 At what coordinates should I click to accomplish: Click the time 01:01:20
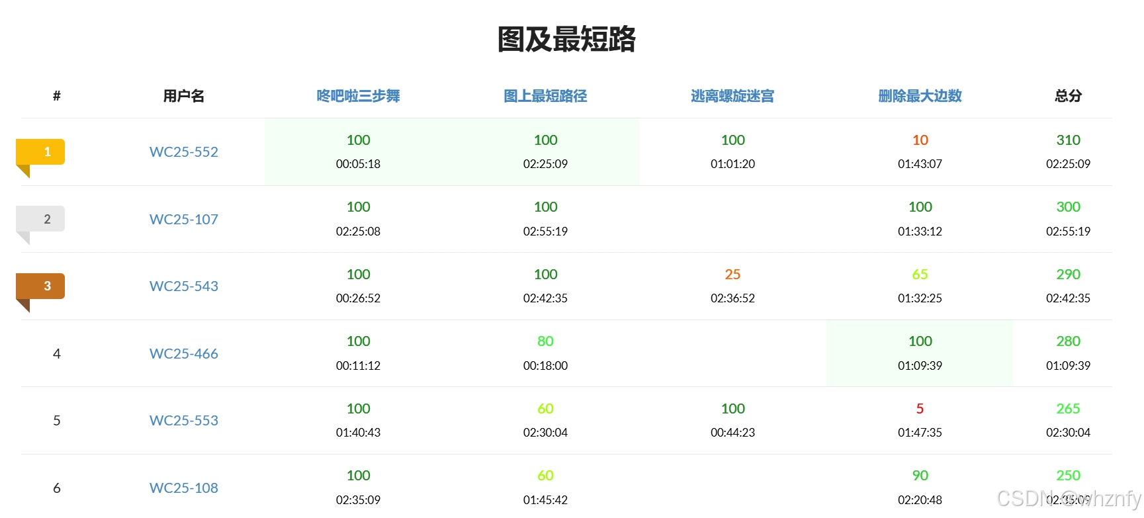732,164
